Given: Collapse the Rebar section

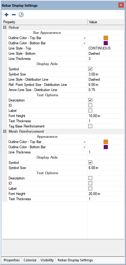Looking at the screenshot, I should pos(5,28).
